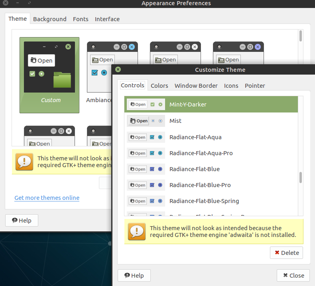Maximize the Appearance Preferences window
Image resolution: width=315 pixels, height=286 pixels.
click(x=30, y=3)
